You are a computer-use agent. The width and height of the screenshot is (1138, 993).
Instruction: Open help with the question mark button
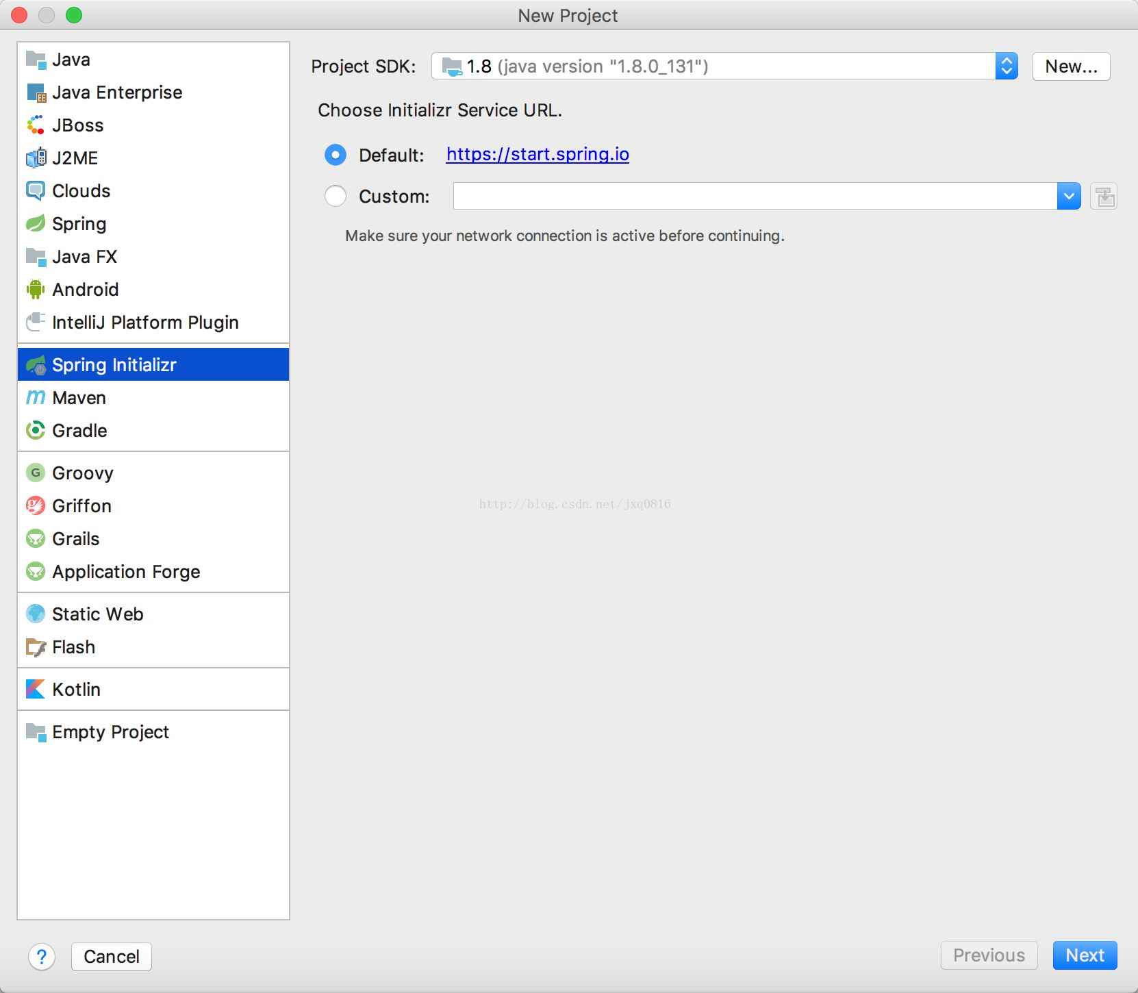pos(42,957)
